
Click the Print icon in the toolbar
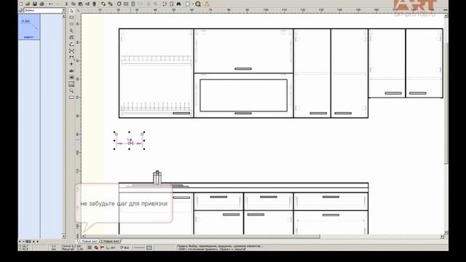coord(42,4)
